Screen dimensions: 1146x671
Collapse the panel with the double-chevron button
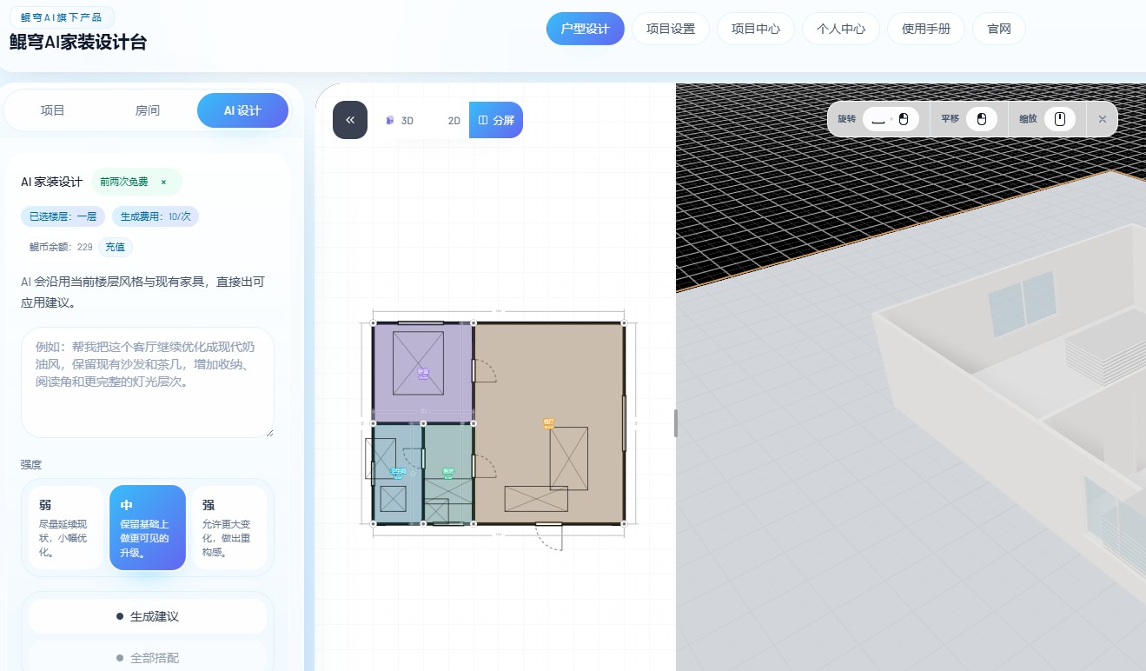point(350,120)
